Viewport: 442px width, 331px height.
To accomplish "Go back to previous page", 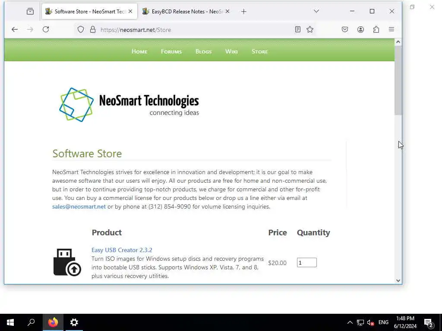I will click(x=15, y=30).
